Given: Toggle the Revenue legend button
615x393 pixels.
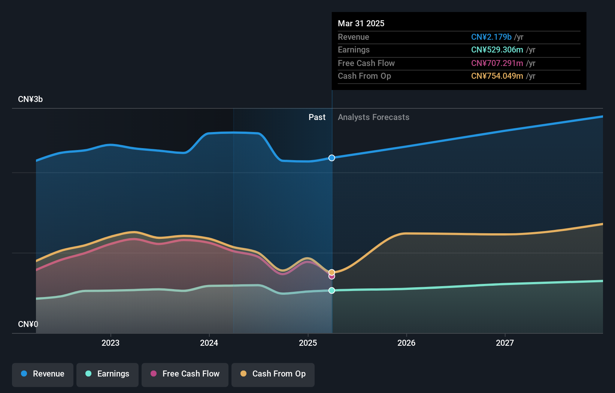Looking at the screenshot, I should 43,375.
